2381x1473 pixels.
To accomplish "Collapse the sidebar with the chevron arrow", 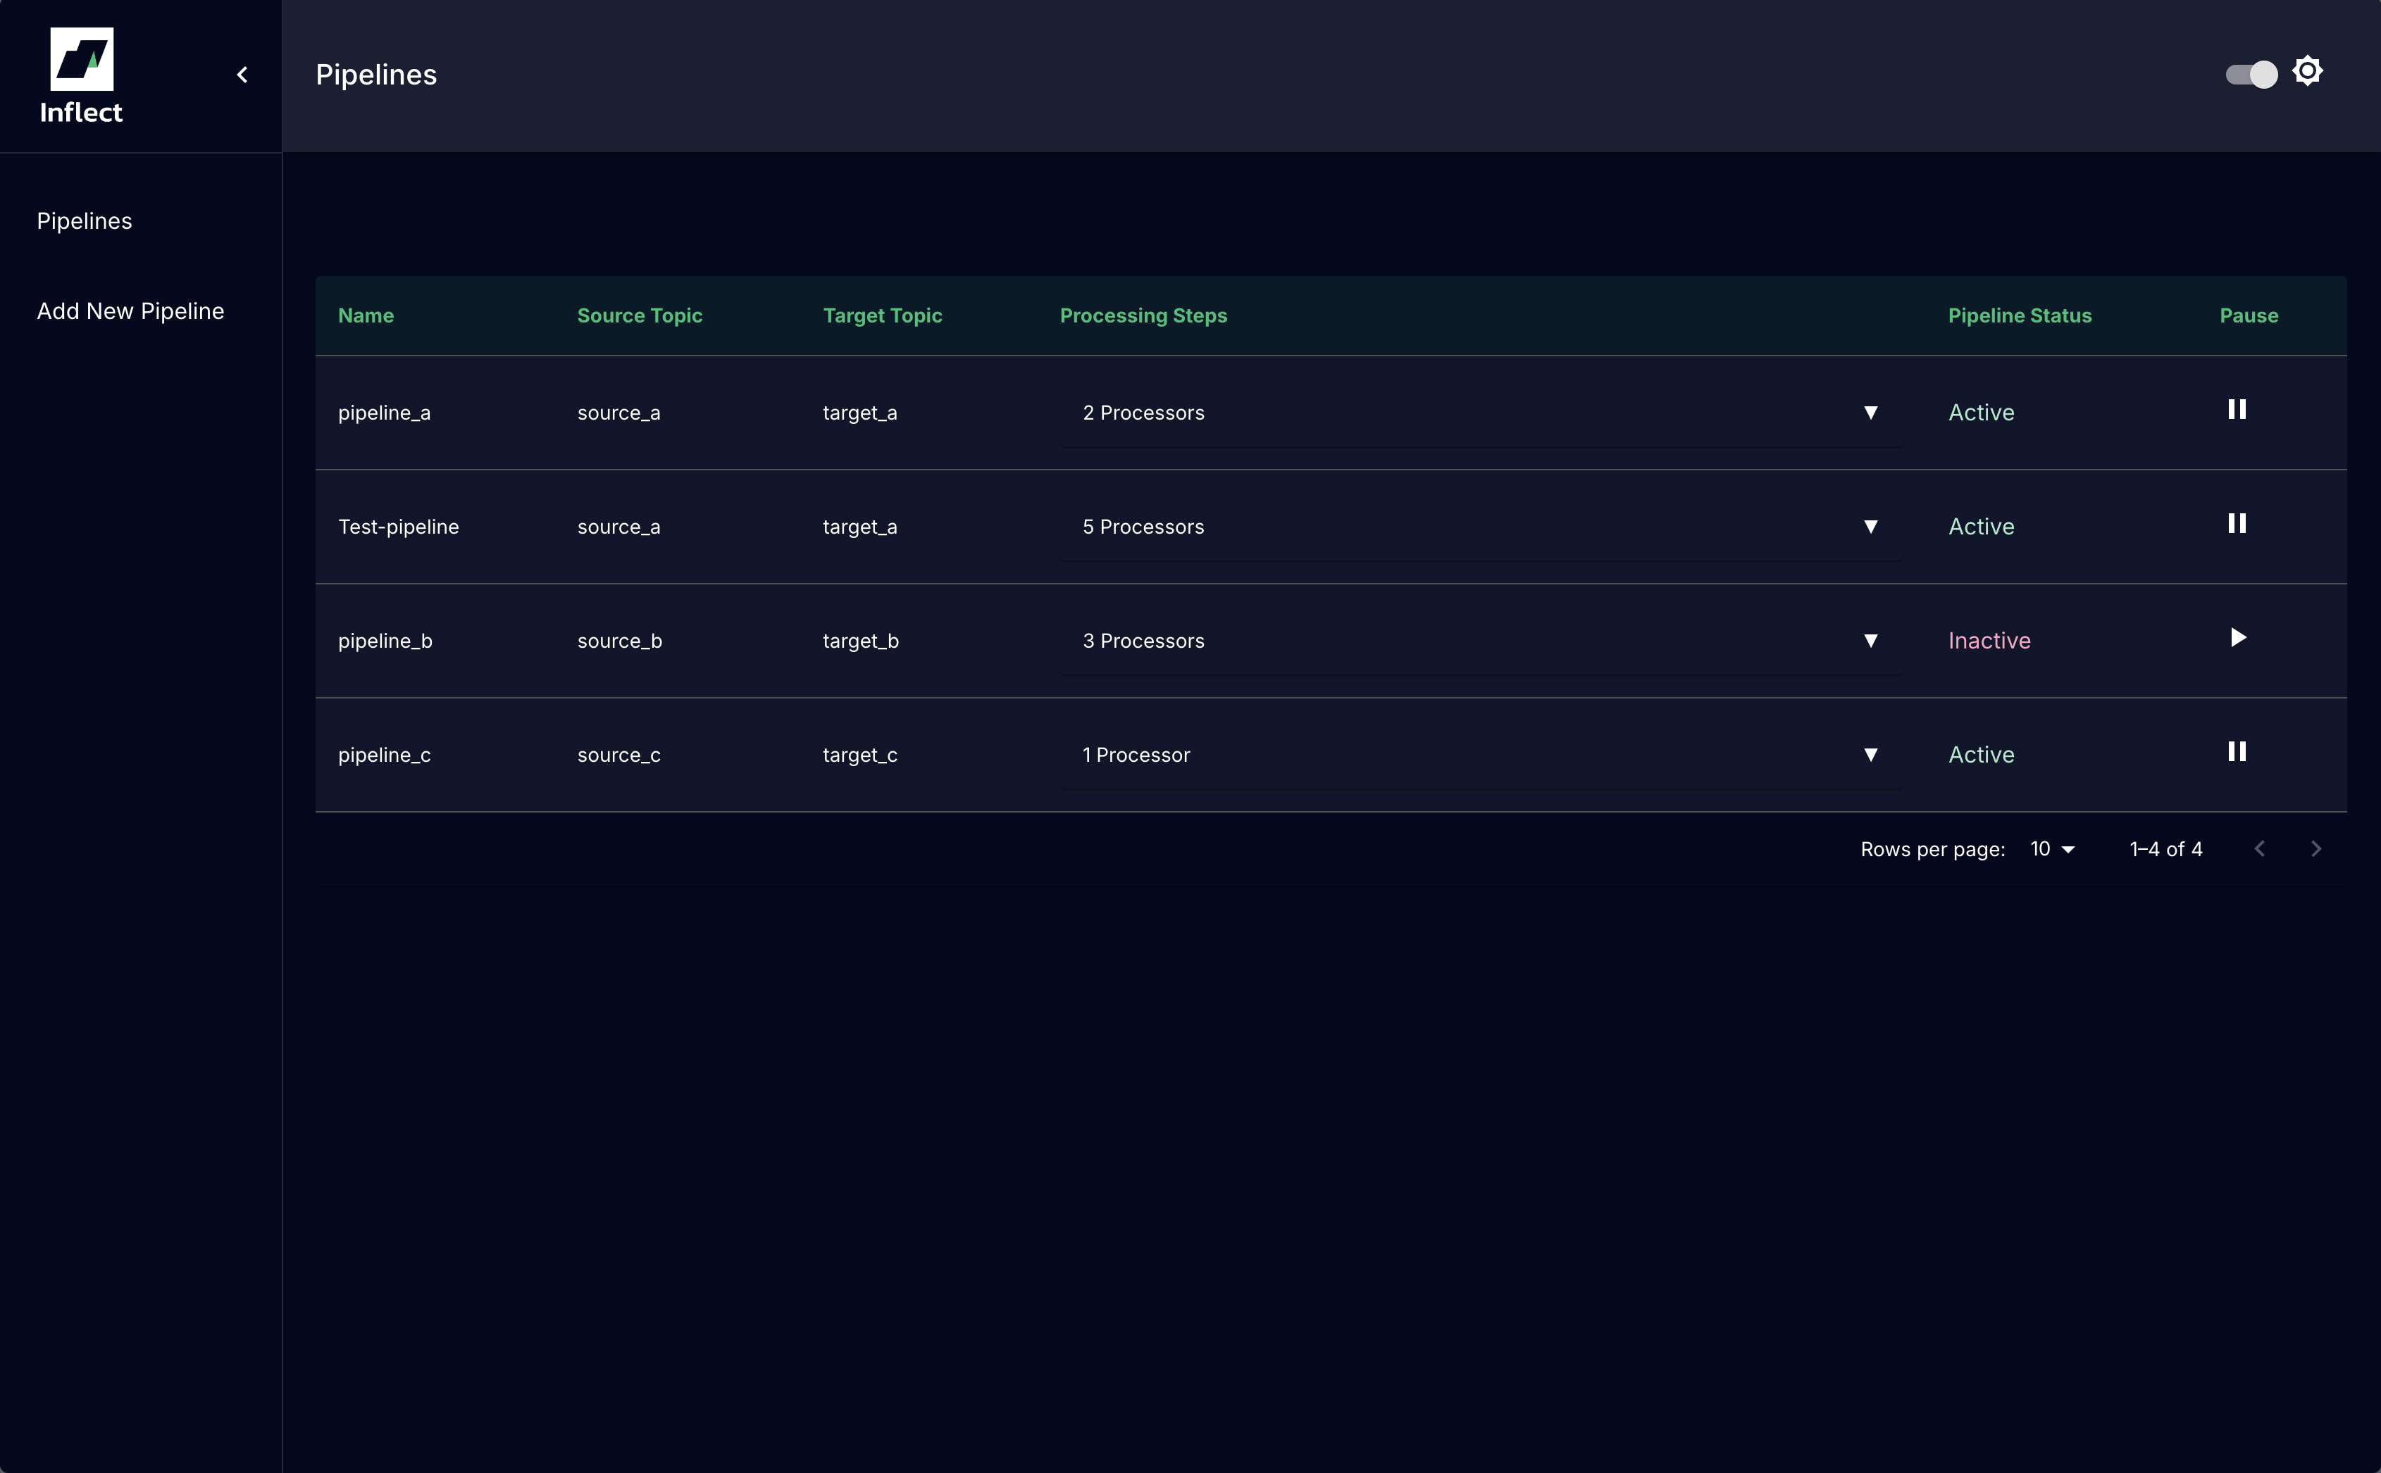I will [243, 75].
